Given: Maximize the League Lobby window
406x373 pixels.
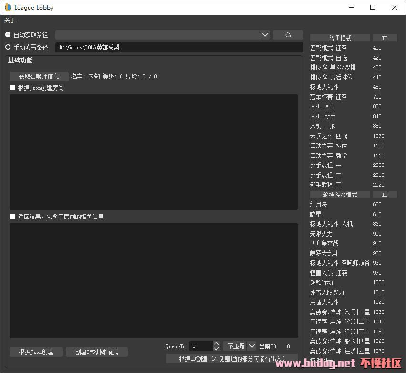Looking at the screenshot, I should pyautogui.click(x=373, y=7).
